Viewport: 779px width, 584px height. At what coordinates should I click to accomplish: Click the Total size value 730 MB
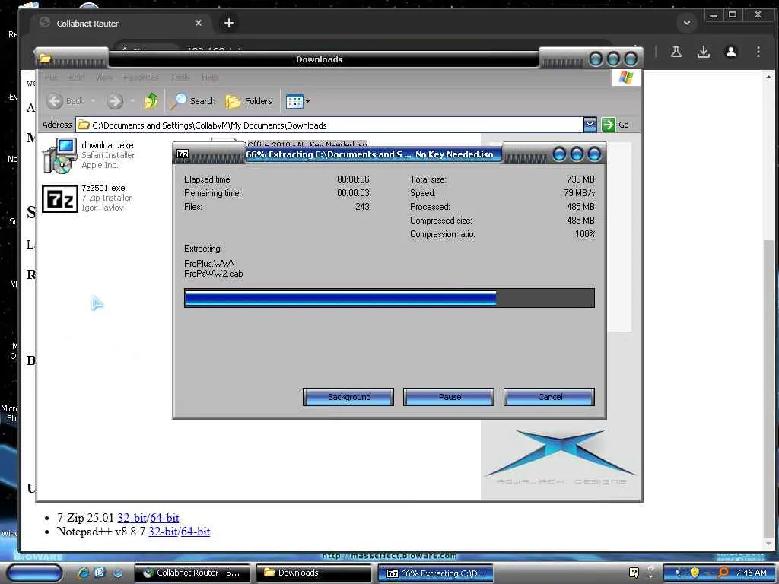[580, 179]
